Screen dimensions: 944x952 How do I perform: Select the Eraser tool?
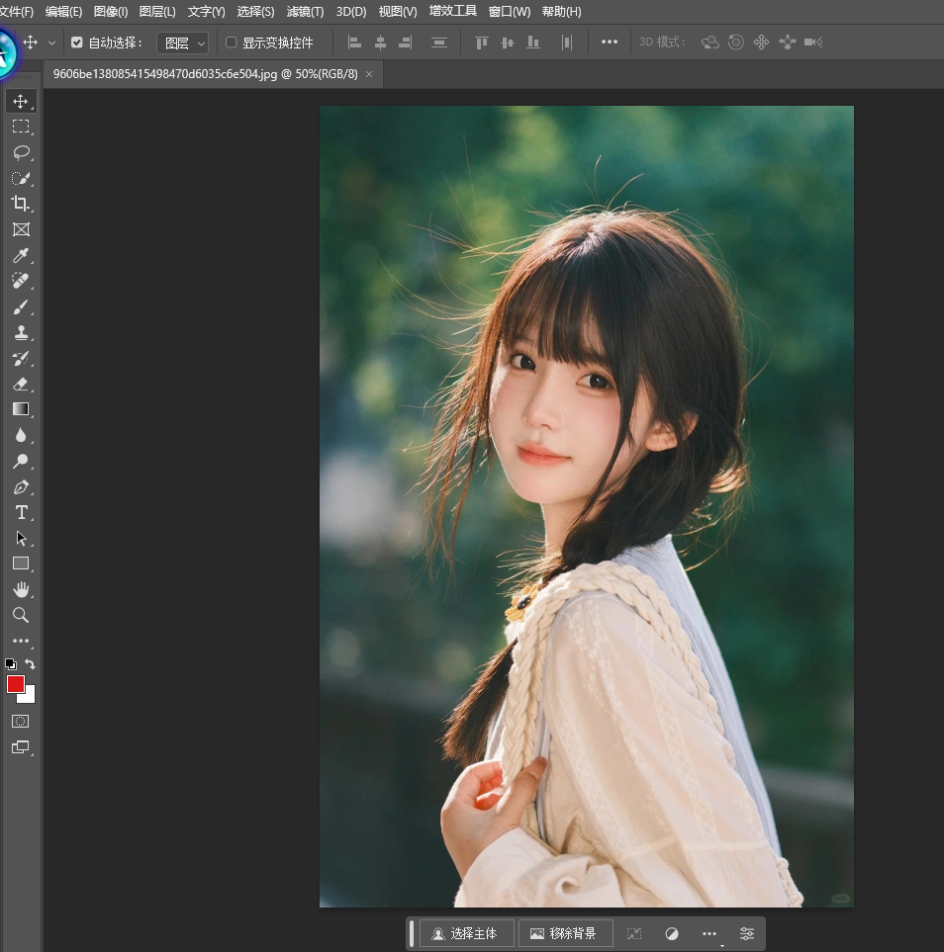tap(21, 384)
